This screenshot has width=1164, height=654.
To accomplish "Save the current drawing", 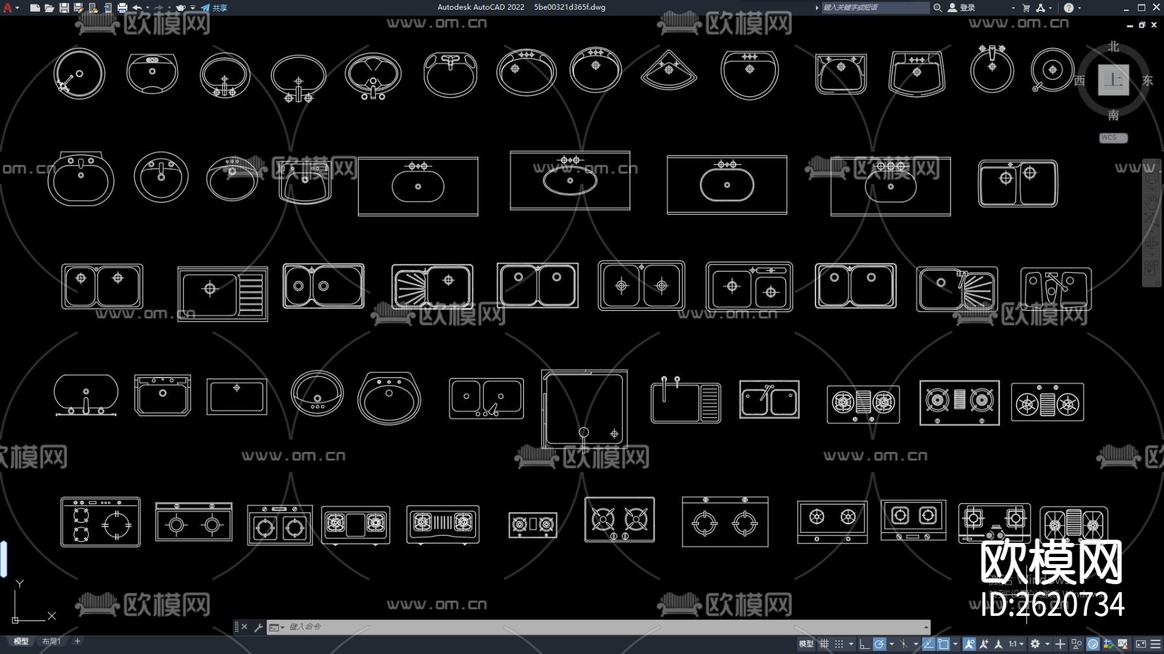I will [64, 8].
